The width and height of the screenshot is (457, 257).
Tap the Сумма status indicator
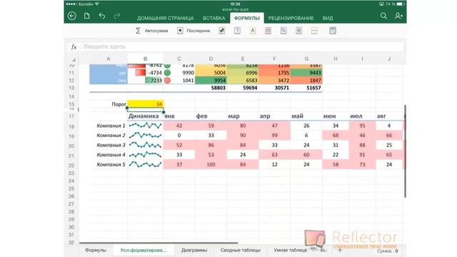(387, 251)
